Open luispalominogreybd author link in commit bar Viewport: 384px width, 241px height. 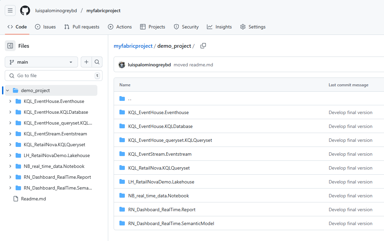[x=149, y=65]
